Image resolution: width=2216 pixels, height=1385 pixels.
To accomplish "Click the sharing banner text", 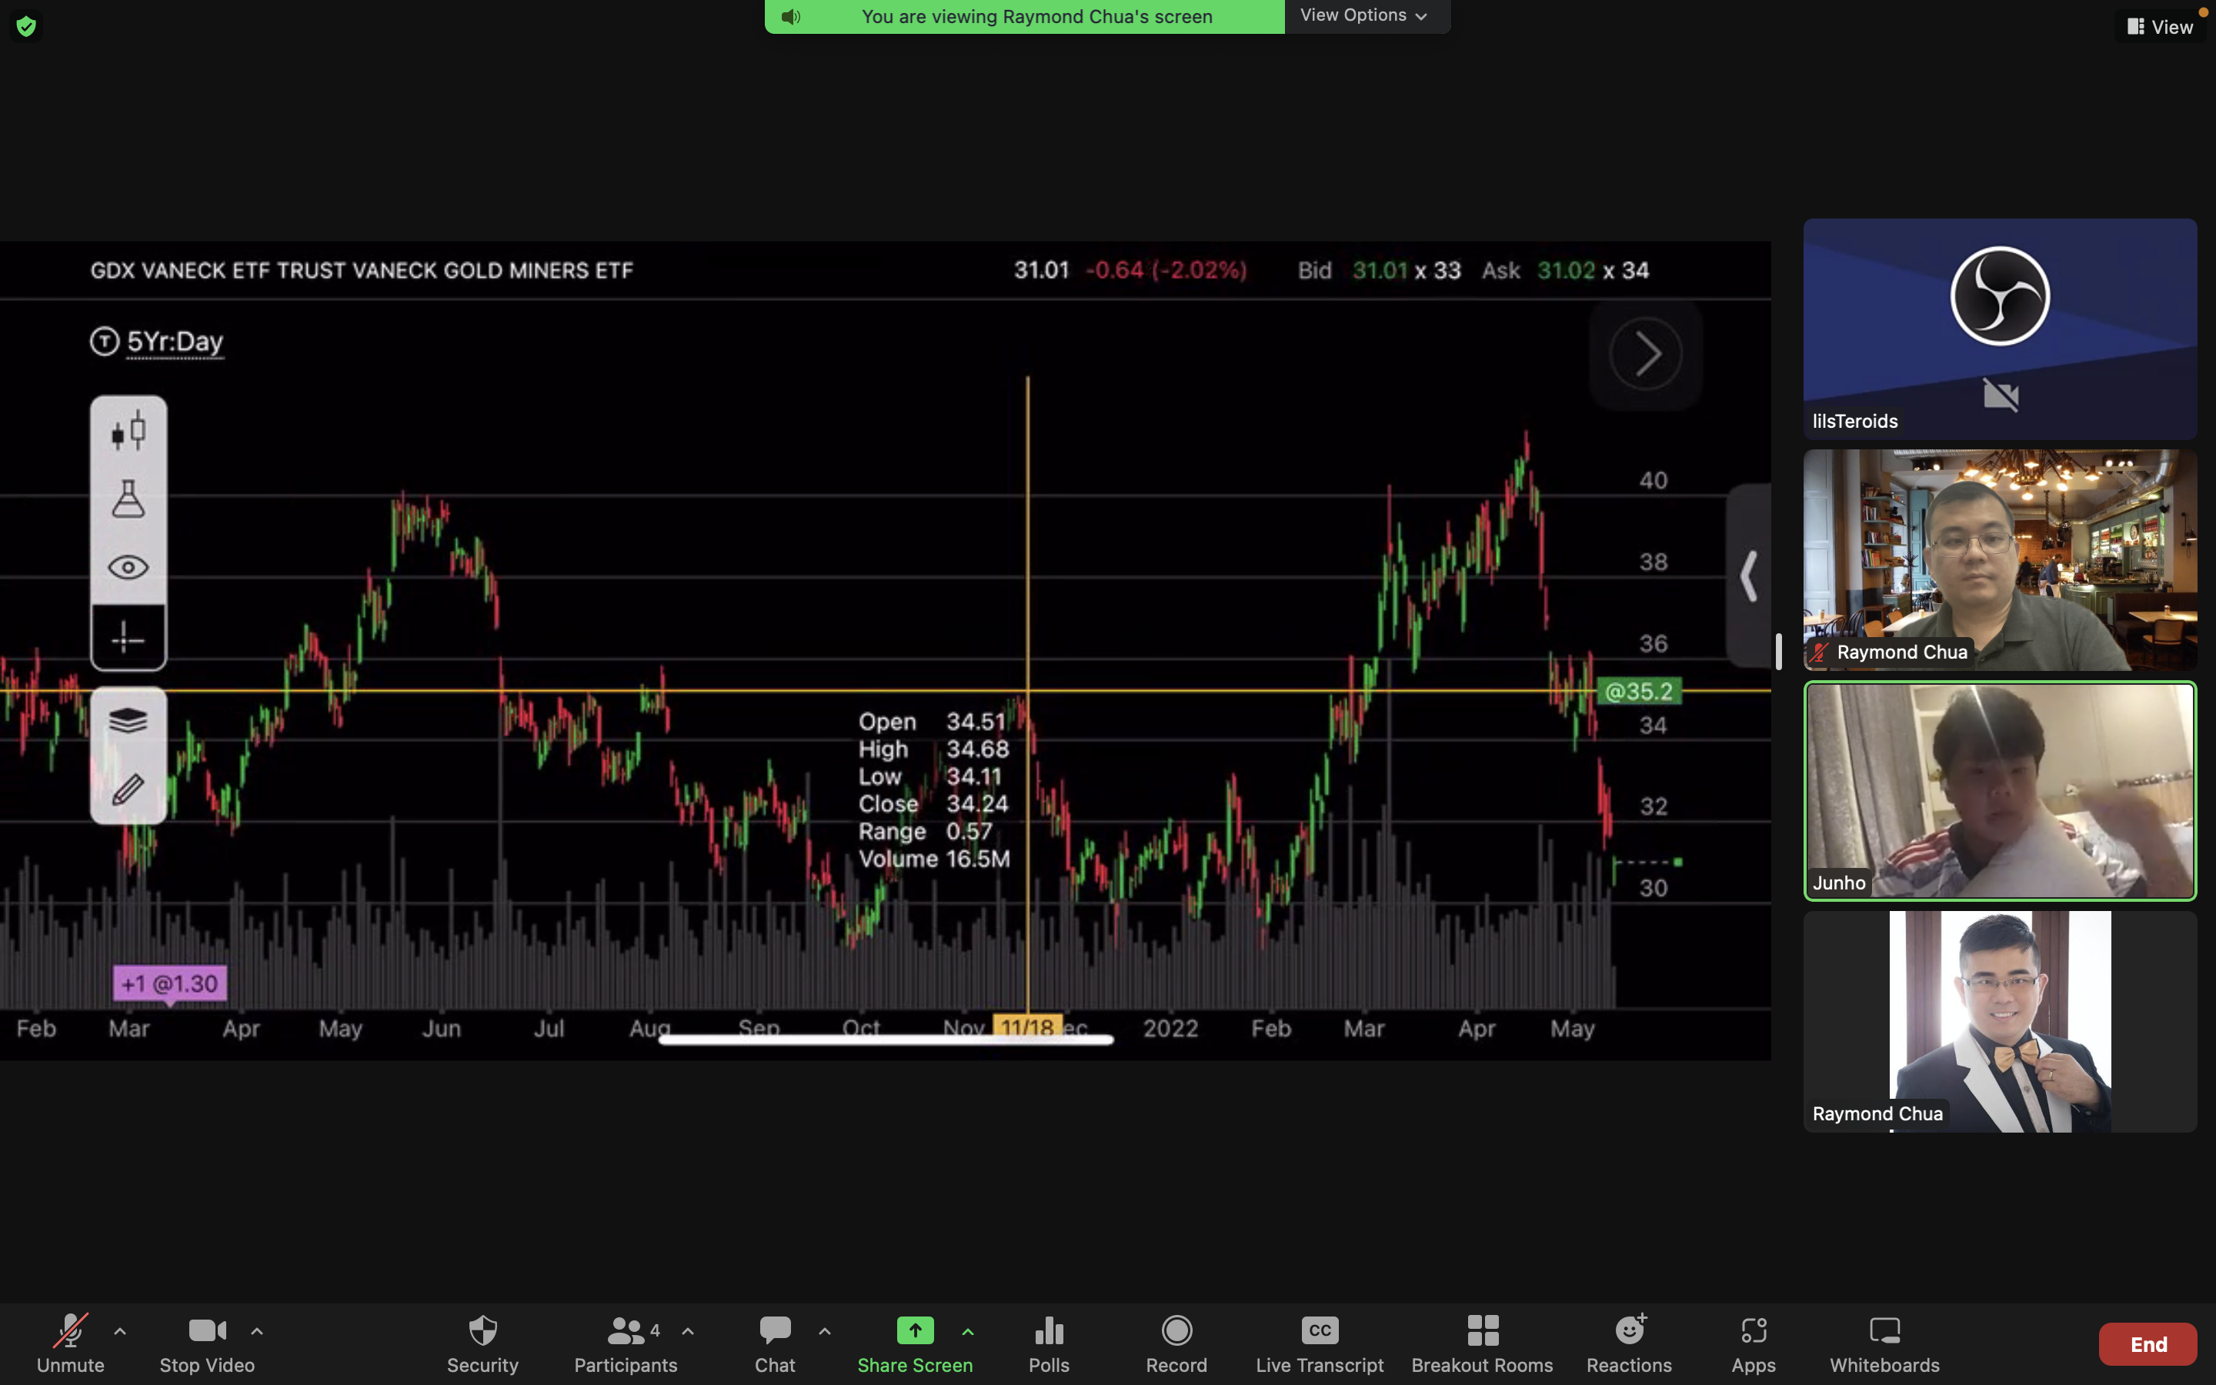I will 1036,16.
